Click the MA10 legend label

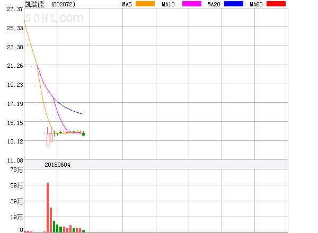point(168,4)
